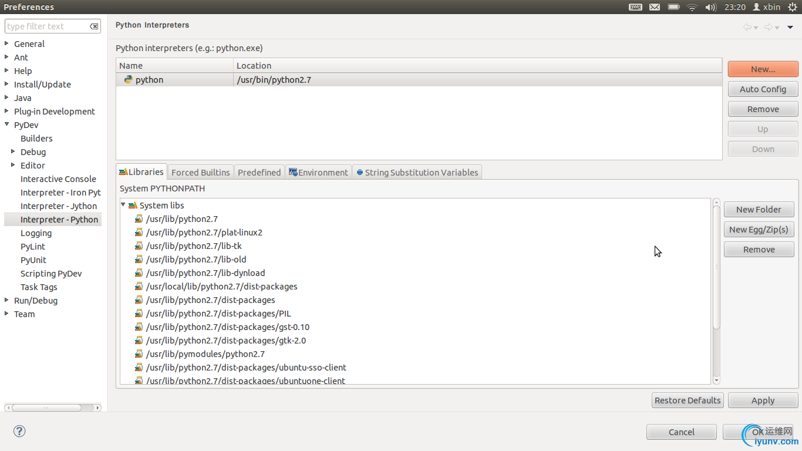Open the sound volume indicator
Image resolution: width=802 pixels, height=451 pixels.
pos(710,7)
